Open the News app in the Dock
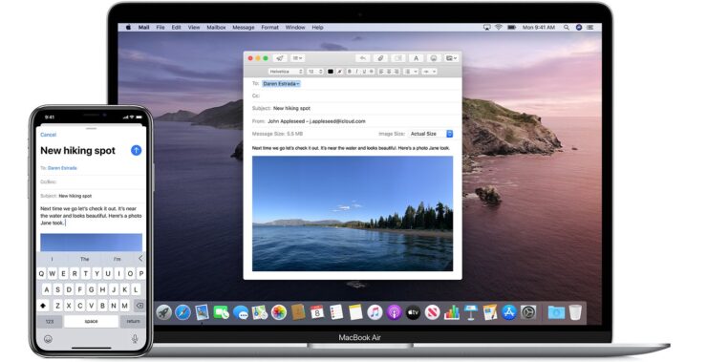This screenshot has width=707, height=362. (x=432, y=312)
